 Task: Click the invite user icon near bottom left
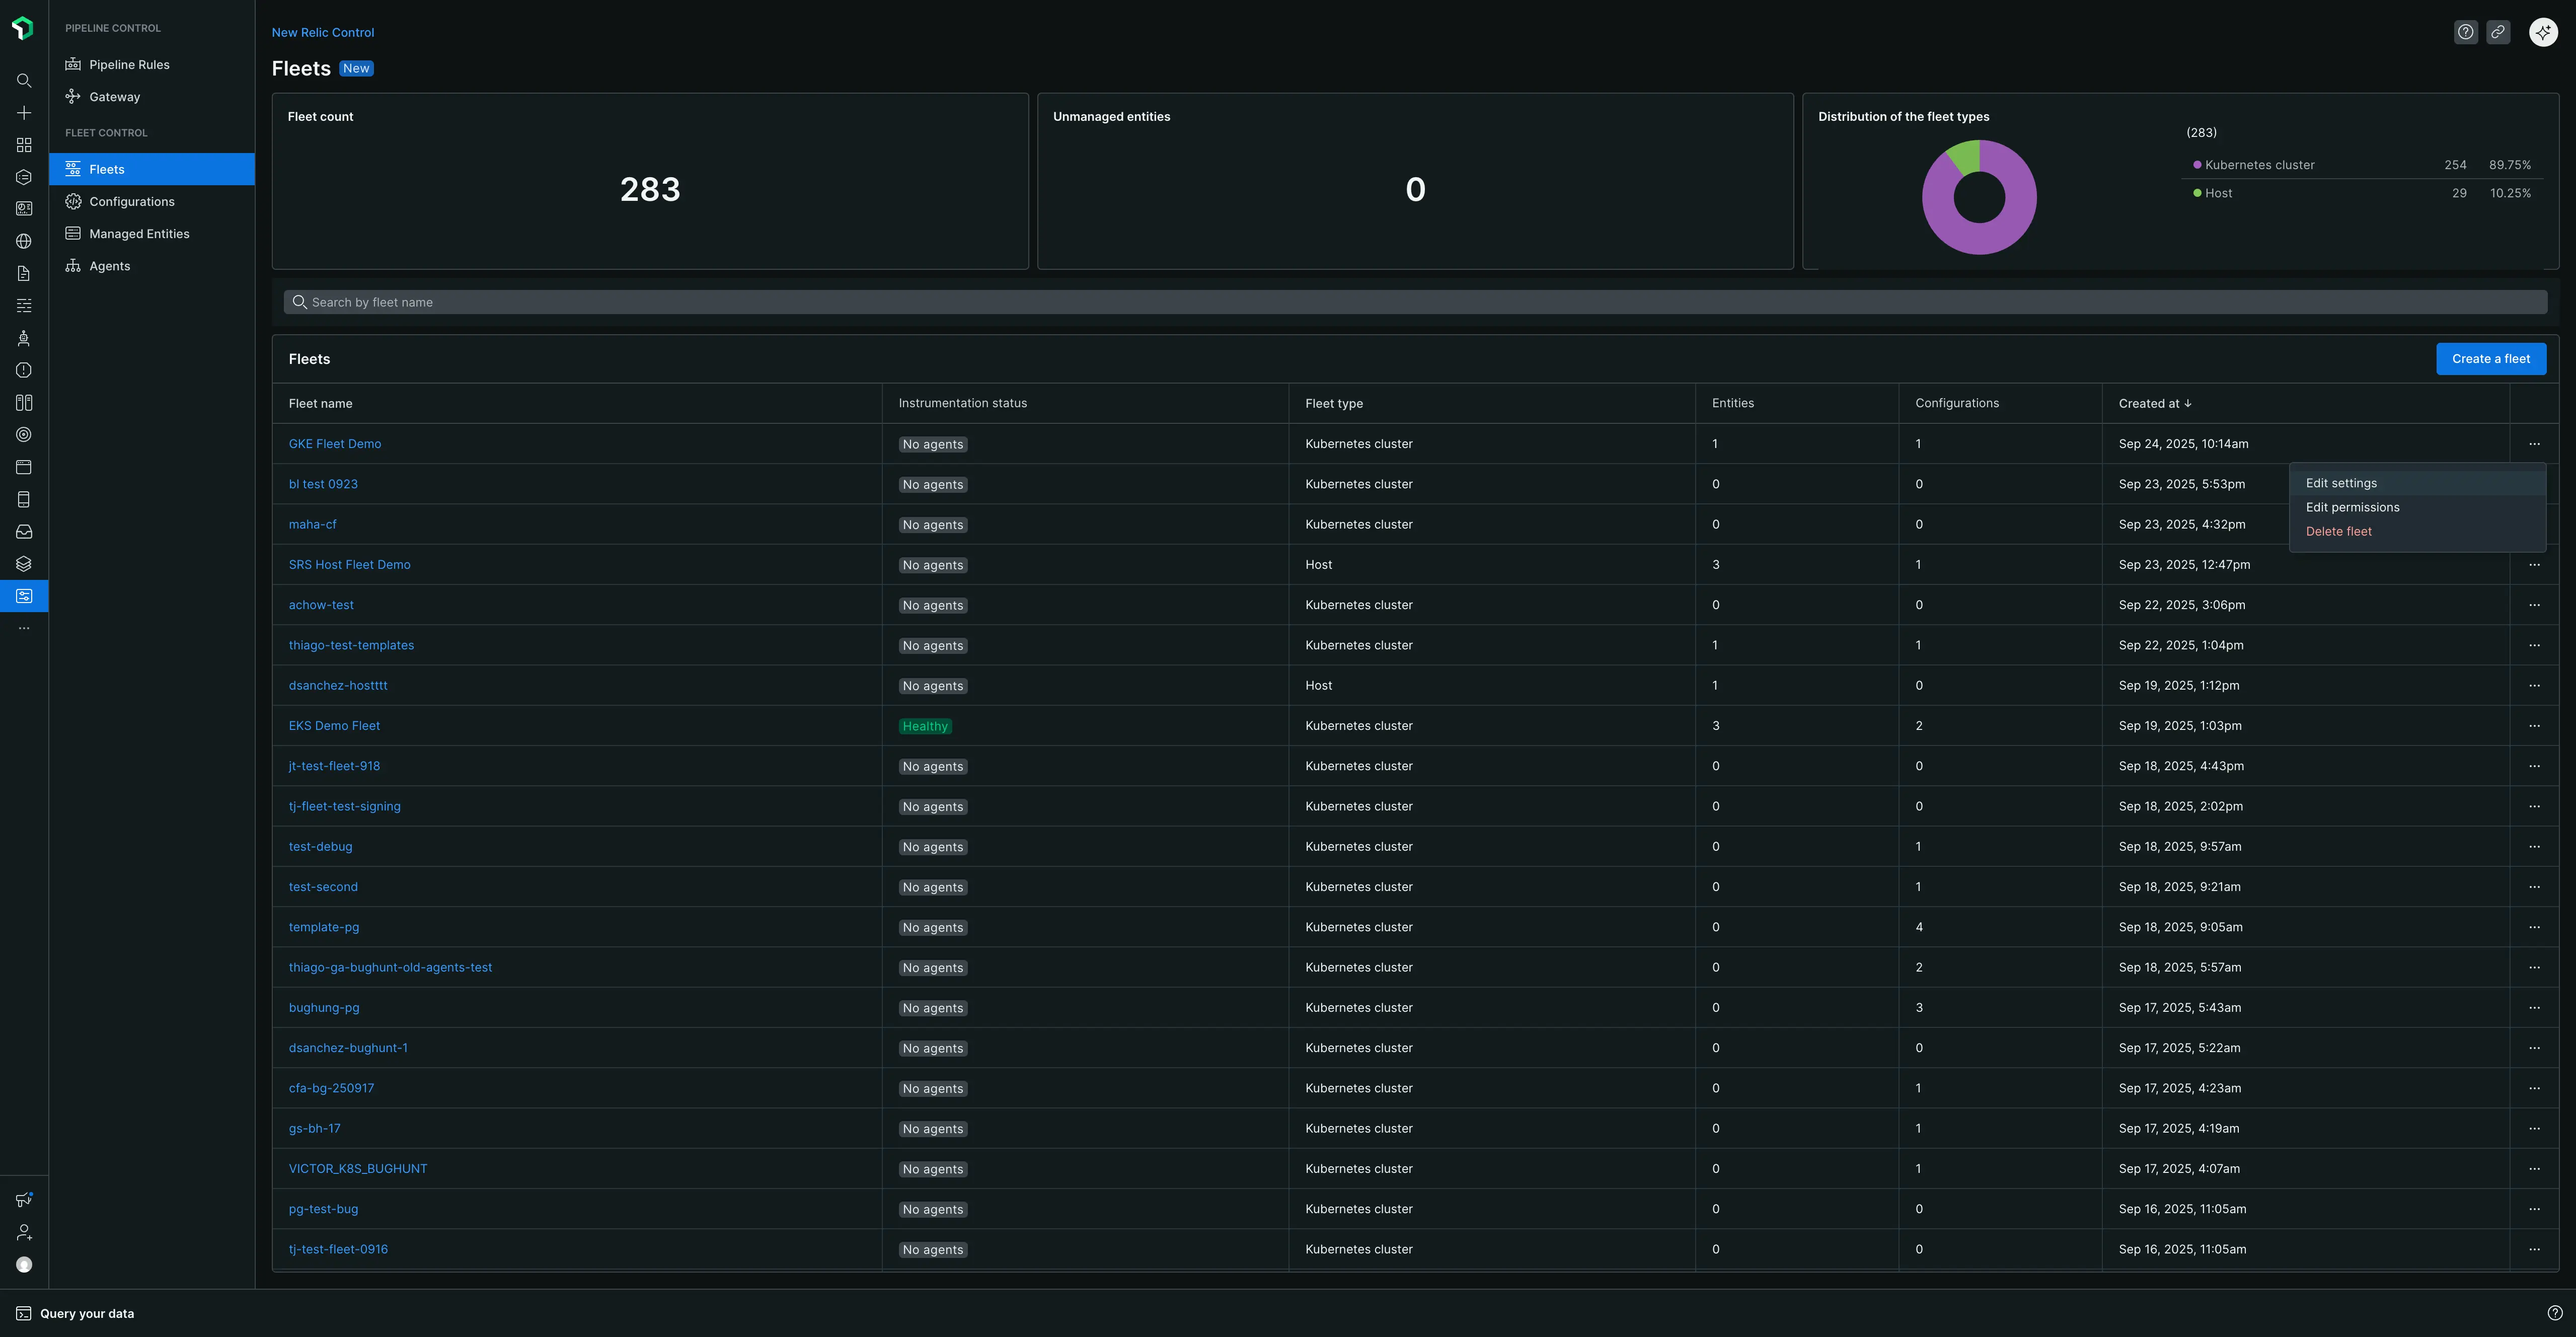pyautogui.click(x=23, y=1232)
